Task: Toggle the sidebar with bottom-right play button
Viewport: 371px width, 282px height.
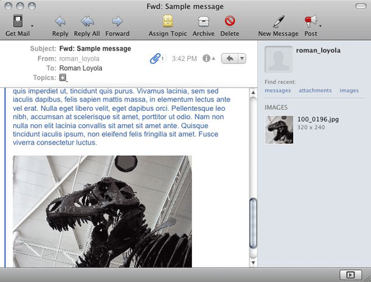Action: pos(350,275)
